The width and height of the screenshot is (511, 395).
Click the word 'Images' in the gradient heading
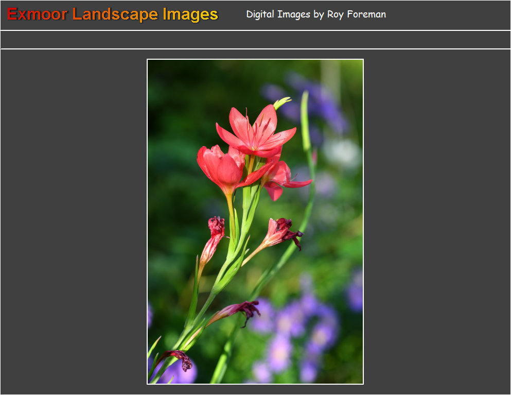tap(190, 14)
